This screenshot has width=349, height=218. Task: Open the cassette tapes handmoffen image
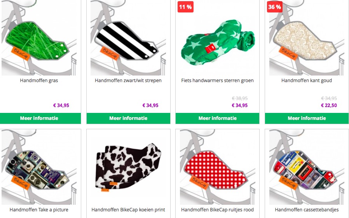(x=307, y=167)
